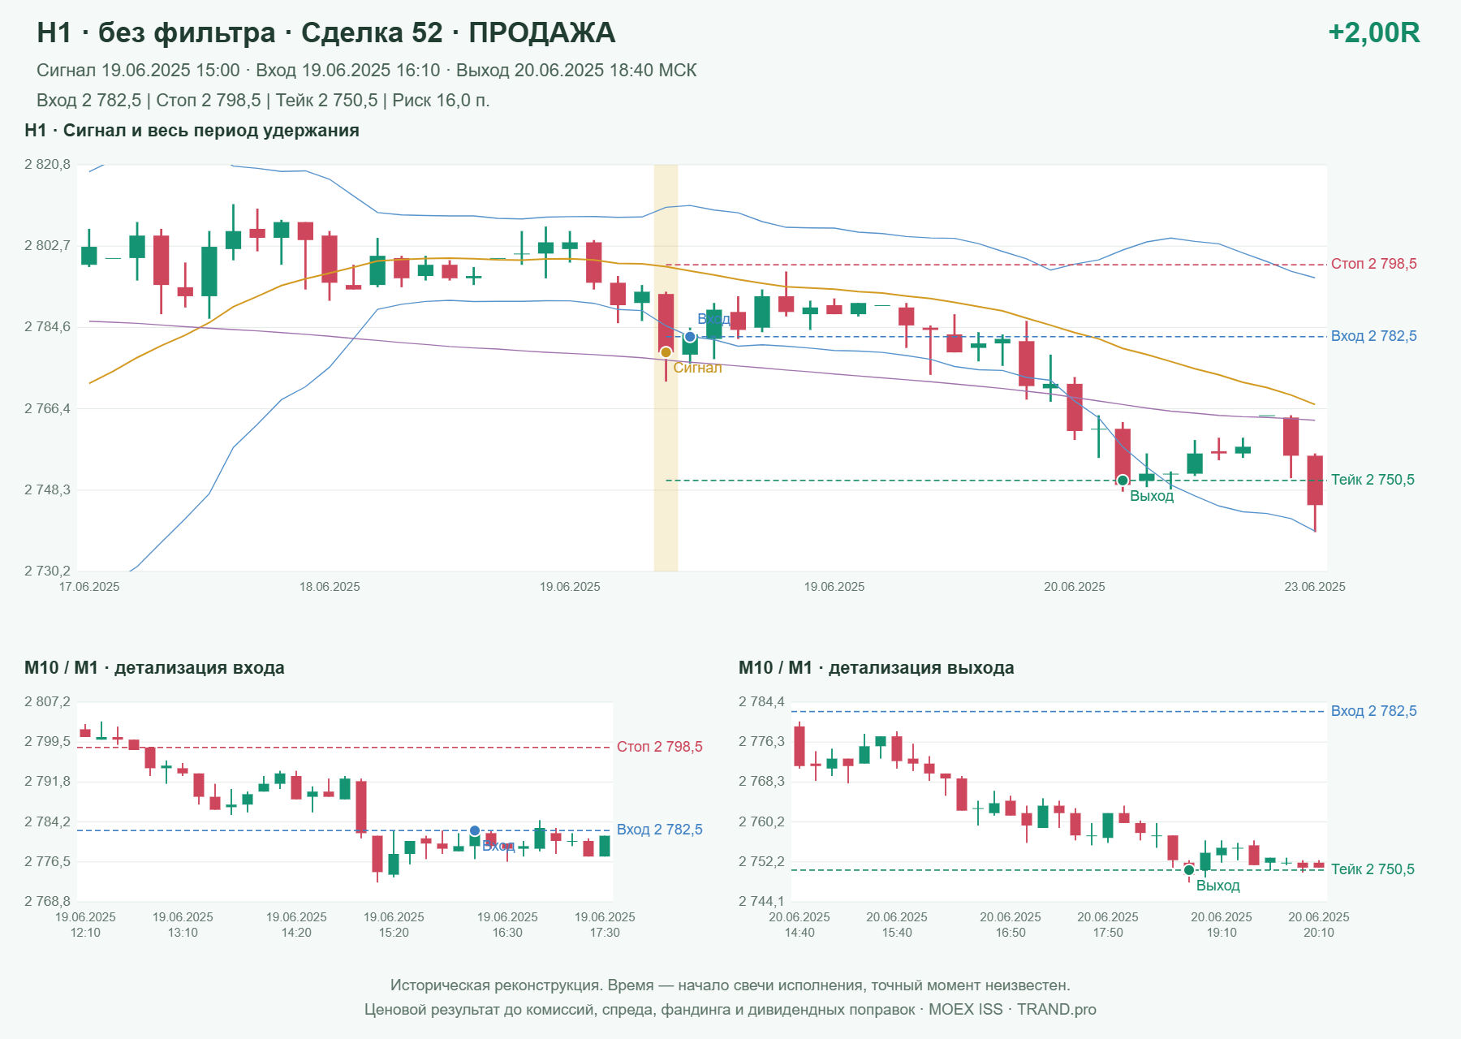Click the entry chart time label 13:10
The height and width of the screenshot is (1039, 1461).
coord(183,933)
